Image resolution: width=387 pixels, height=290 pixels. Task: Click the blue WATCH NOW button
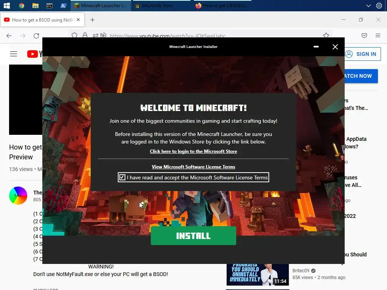click(x=361, y=76)
